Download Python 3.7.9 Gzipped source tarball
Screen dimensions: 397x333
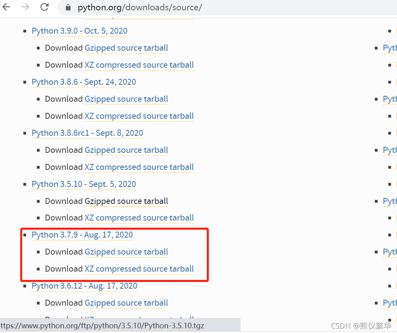[x=126, y=252]
